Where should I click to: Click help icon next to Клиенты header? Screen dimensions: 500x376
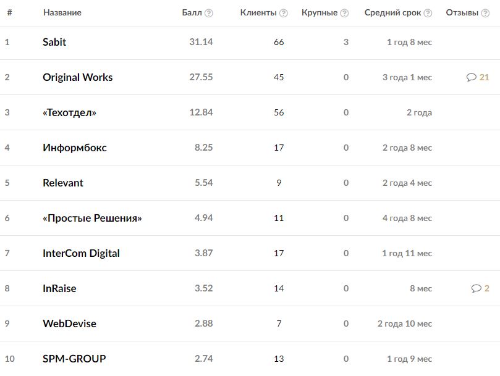pos(284,13)
